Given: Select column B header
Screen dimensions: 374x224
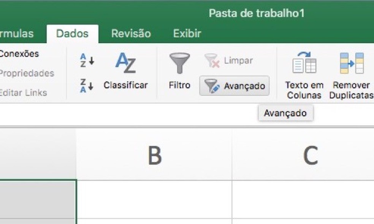Looking at the screenshot, I should coord(154,155).
